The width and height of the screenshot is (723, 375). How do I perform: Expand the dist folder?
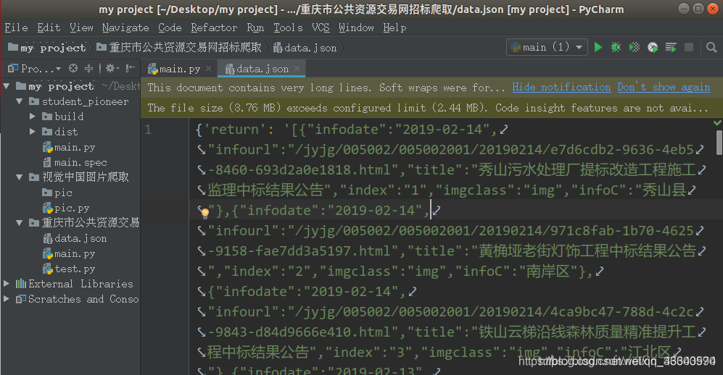pyautogui.click(x=33, y=132)
